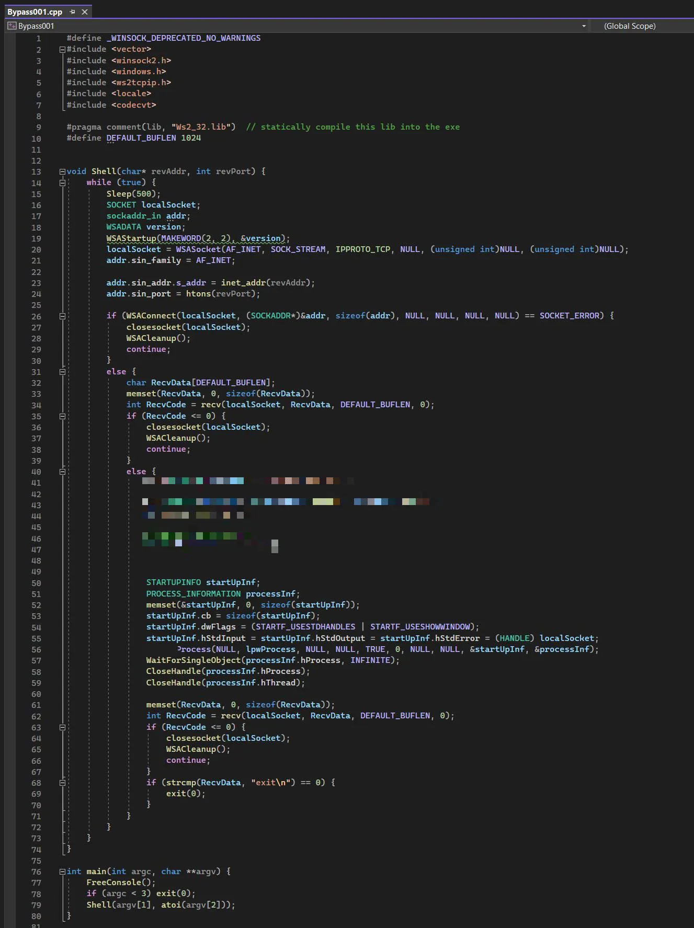Click <codecvt> in the include line
This screenshot has height=928, width=694.
click(x=133, y=105)
